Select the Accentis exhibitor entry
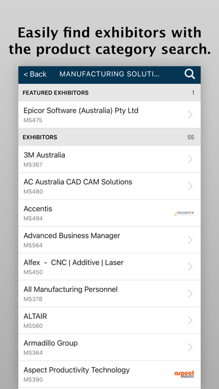Image resolution: width=219 pixels, height=389 pixels. tap(109, 213)
